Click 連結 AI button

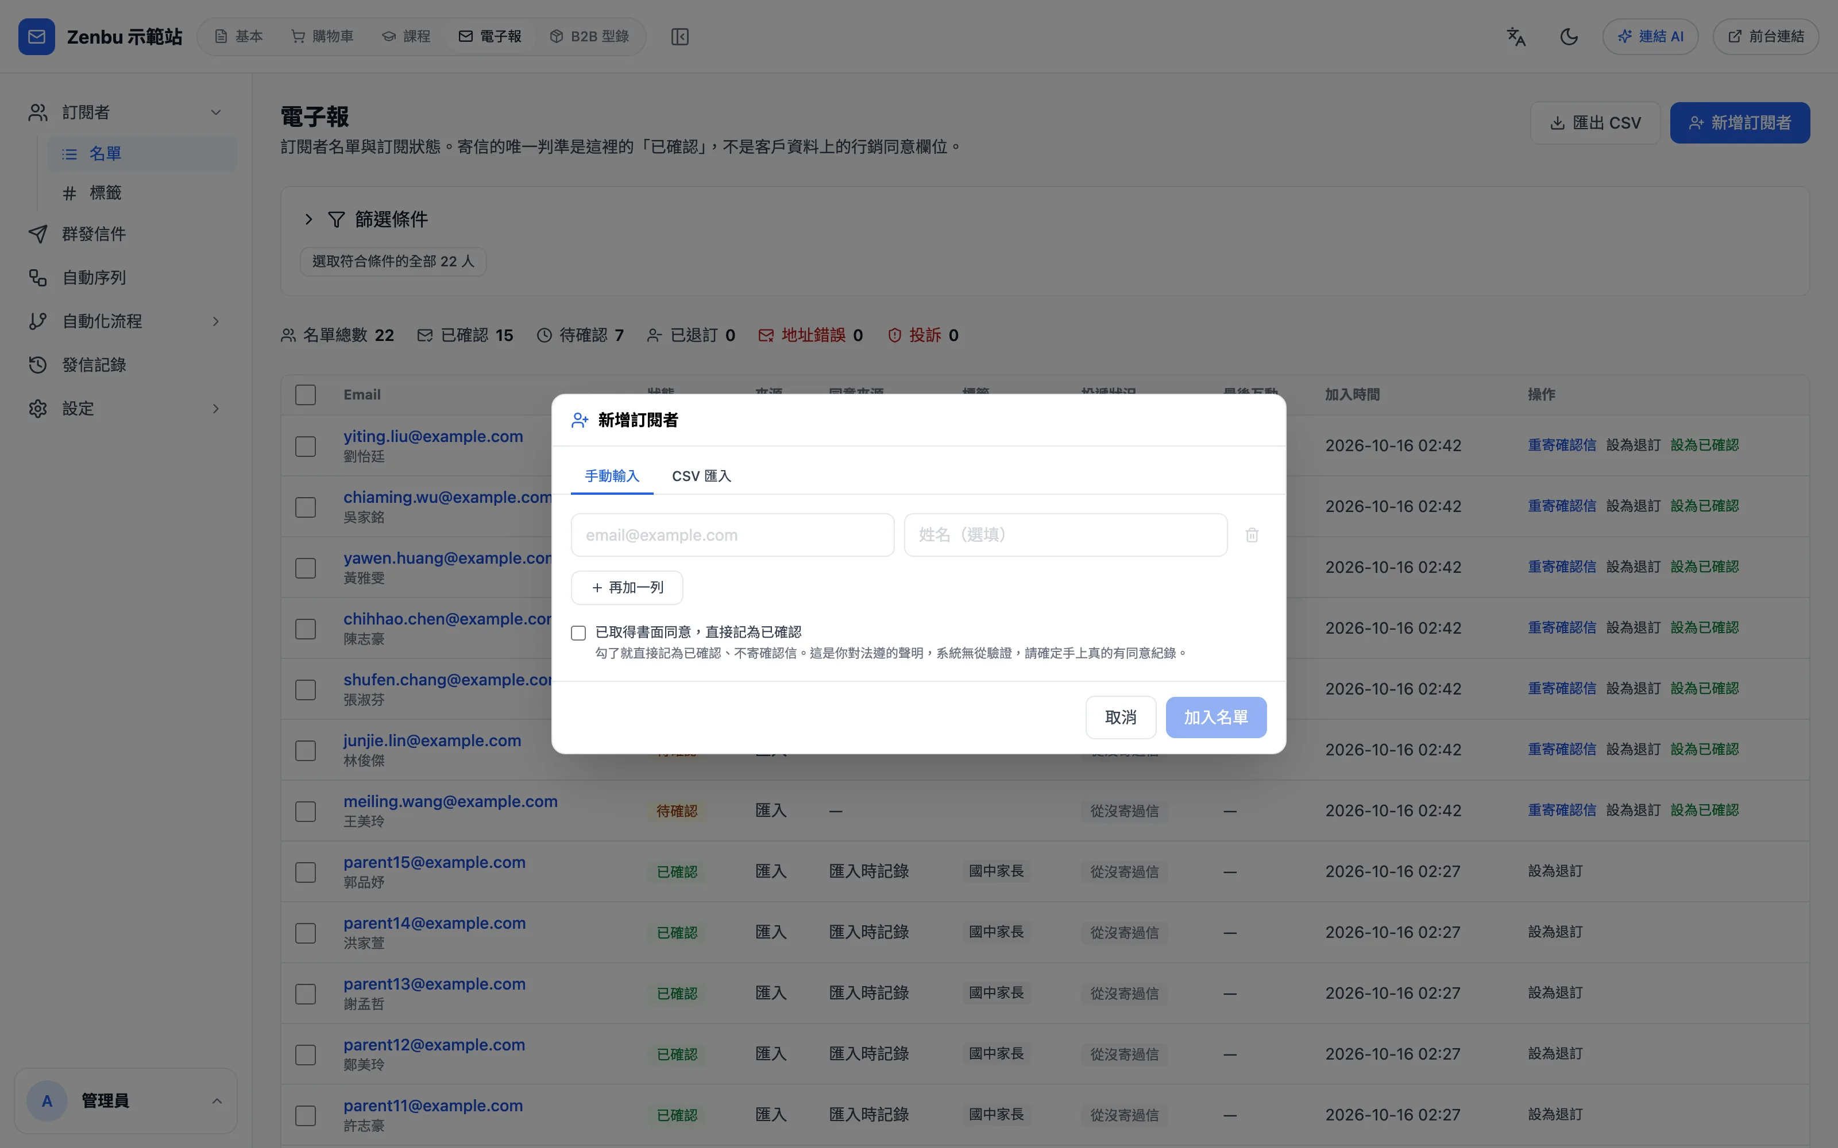click(x=1650, y=36)
